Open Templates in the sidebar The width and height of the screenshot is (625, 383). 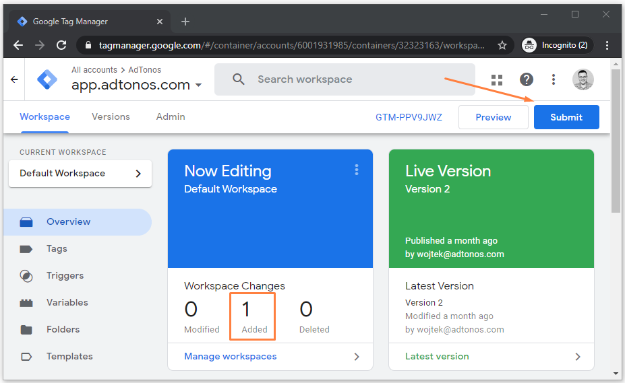coord(69,356)
